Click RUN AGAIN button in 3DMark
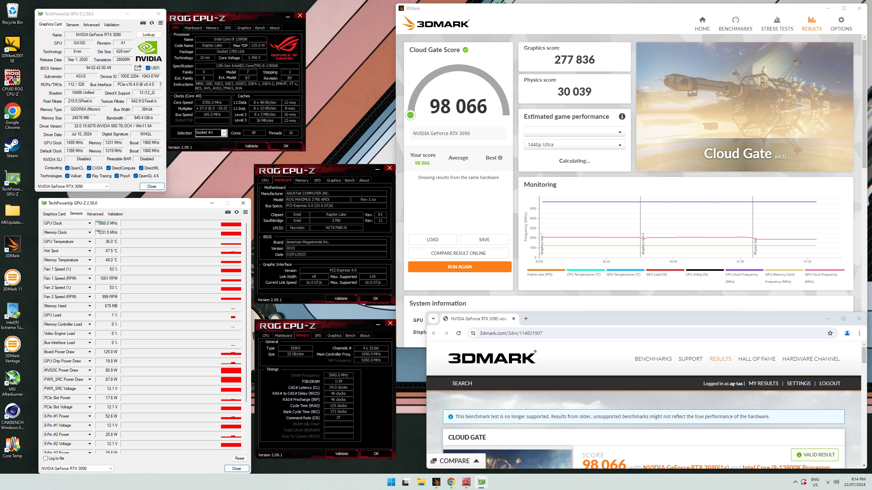Viewport: 872px width, 490px height. click(460, 267)
